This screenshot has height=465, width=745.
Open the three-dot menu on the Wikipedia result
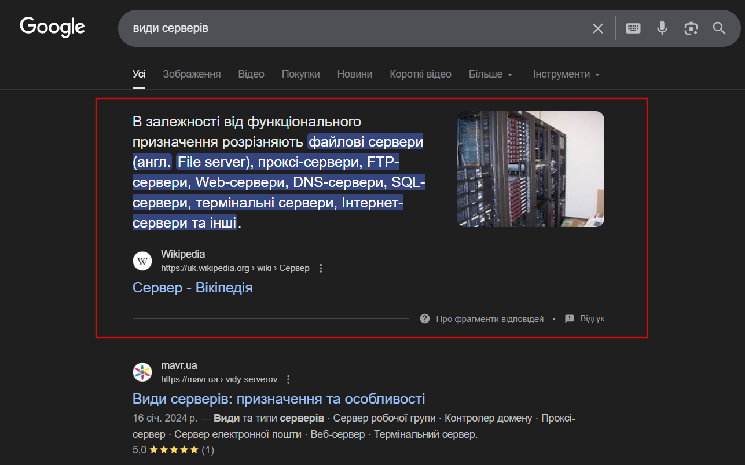(x=321, y=268)
